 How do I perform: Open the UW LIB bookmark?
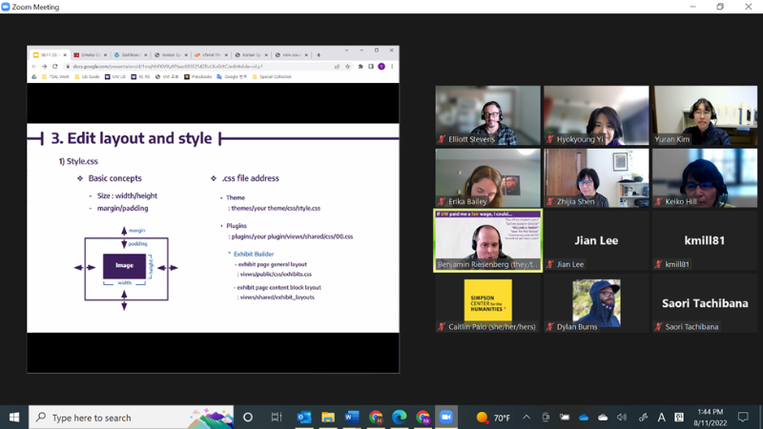(x=115, y=77)
